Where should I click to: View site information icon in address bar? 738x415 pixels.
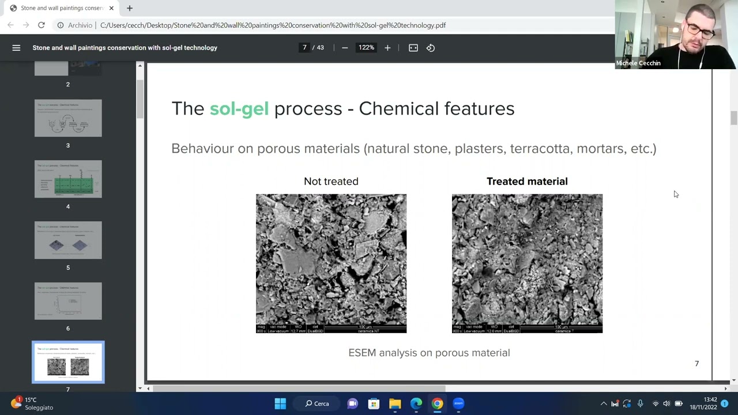coord(60,25)
